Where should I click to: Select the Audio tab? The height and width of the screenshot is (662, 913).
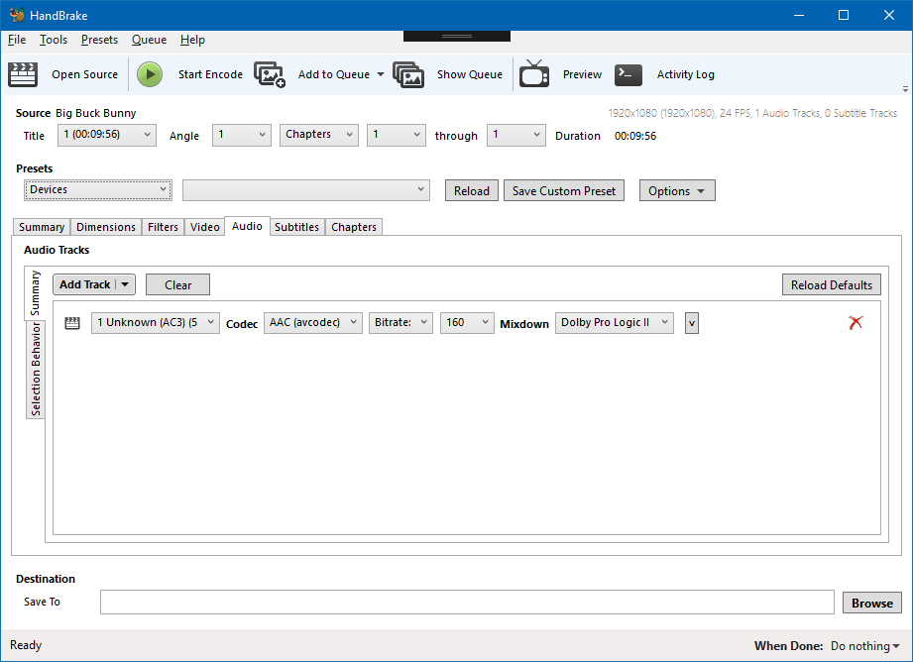247,226
